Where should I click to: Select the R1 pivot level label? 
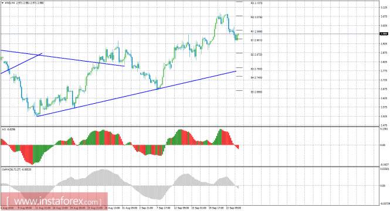point(256,32)
